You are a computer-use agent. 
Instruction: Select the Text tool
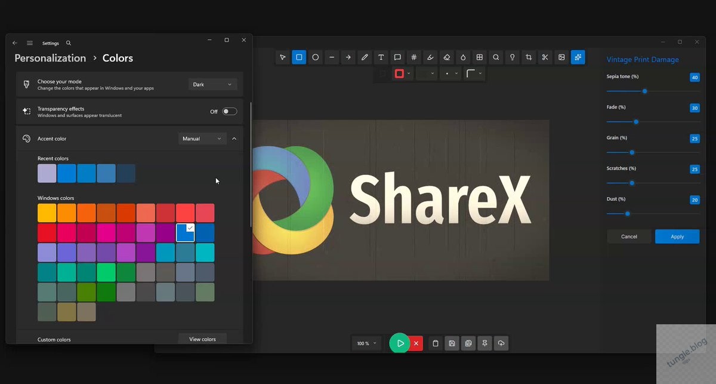[381, 57]
